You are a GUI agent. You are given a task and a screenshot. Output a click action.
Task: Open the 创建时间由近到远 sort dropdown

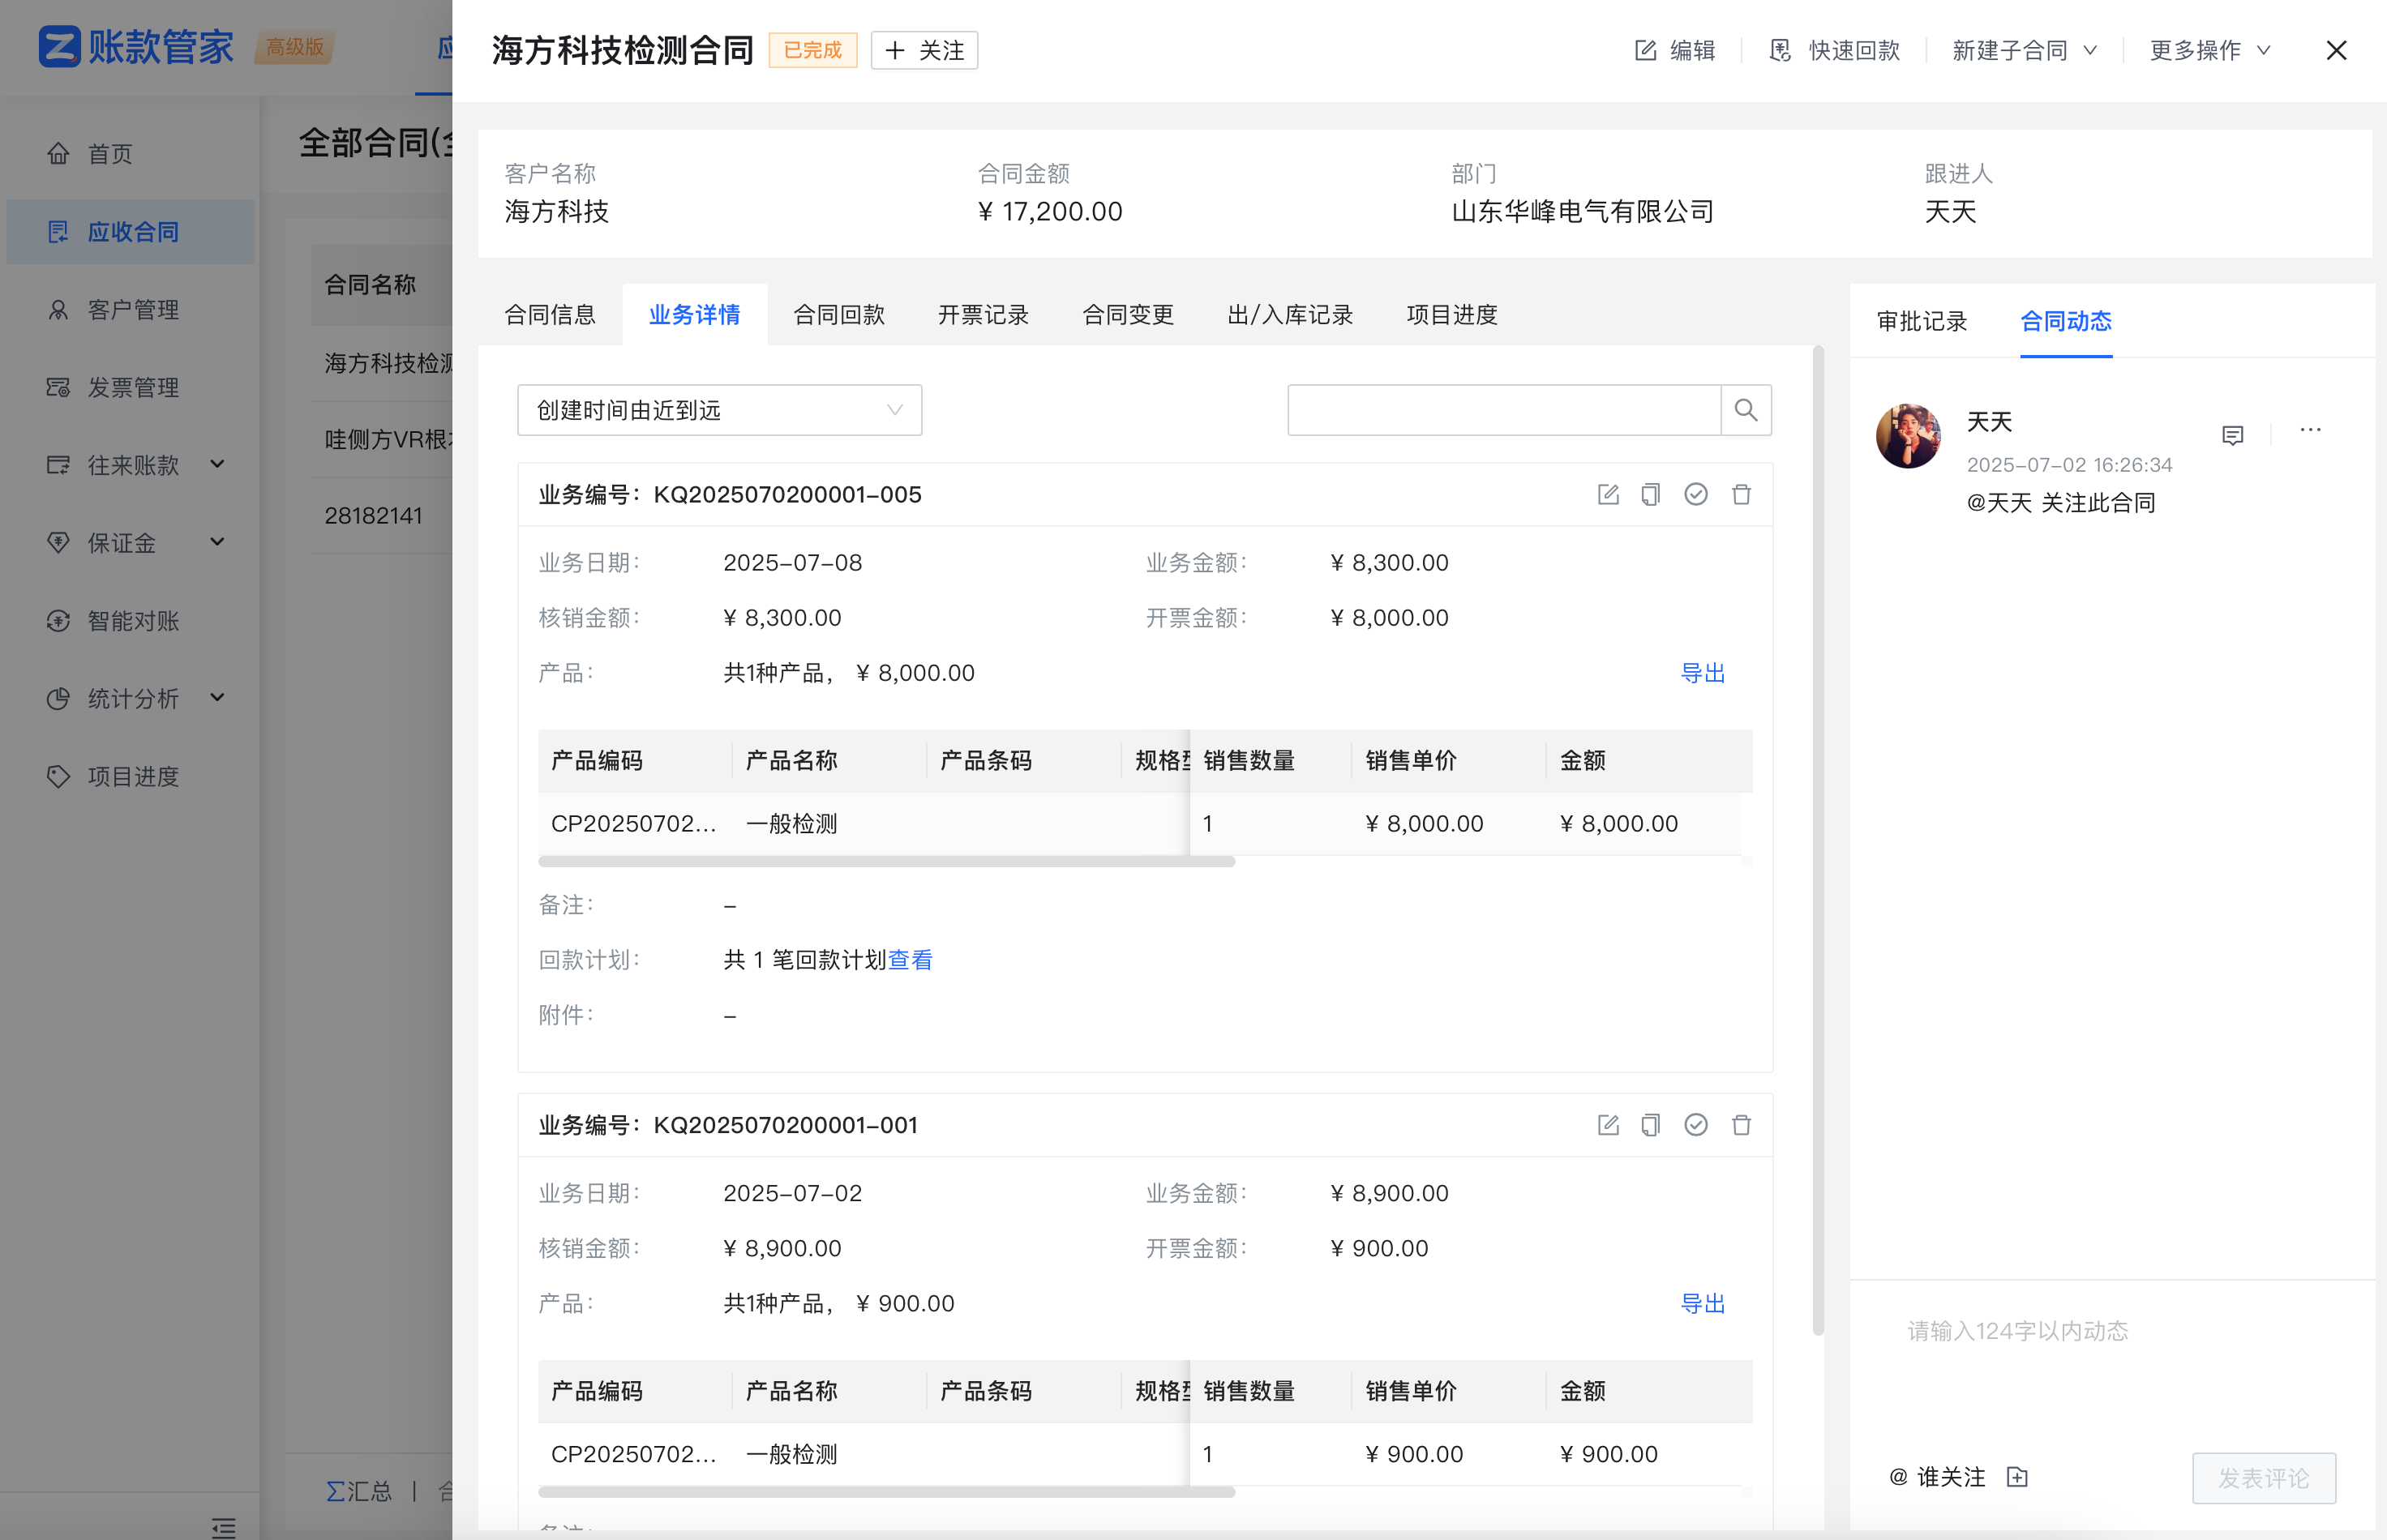pos(719,410)
